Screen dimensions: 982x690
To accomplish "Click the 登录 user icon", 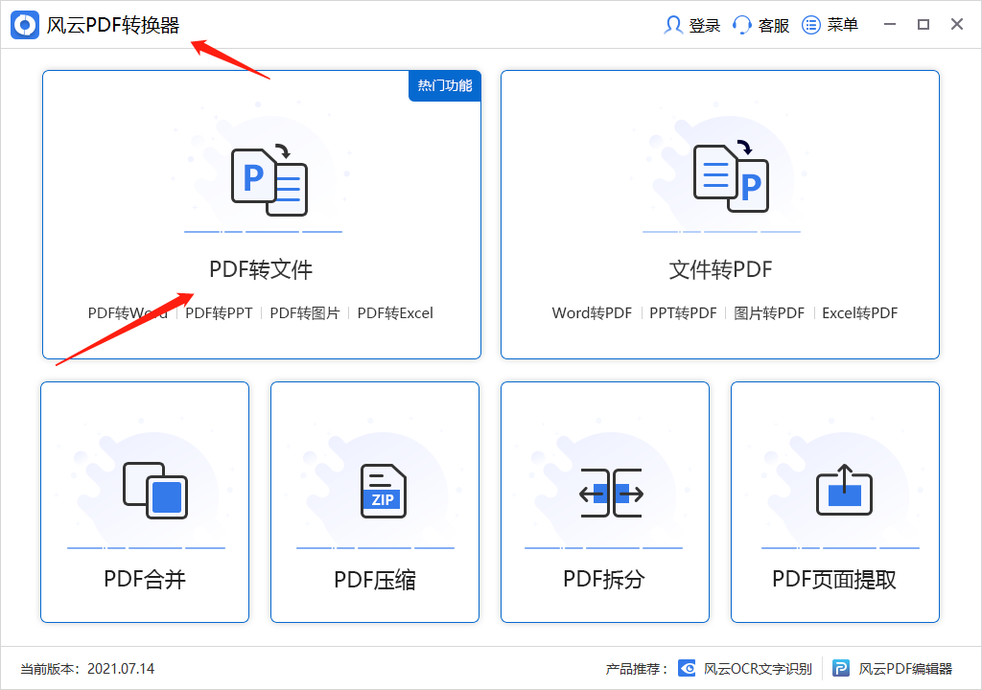I will pyautogui.click(x=673, y=25).
